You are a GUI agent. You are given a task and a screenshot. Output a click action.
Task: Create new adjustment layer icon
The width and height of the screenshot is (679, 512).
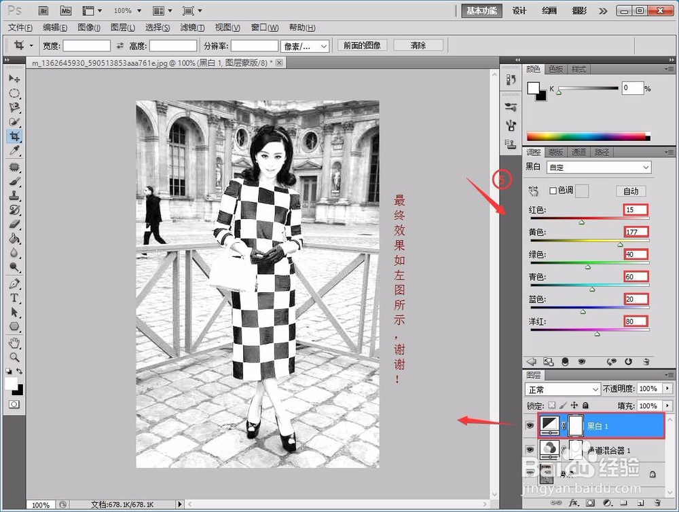tap(608, 503)
